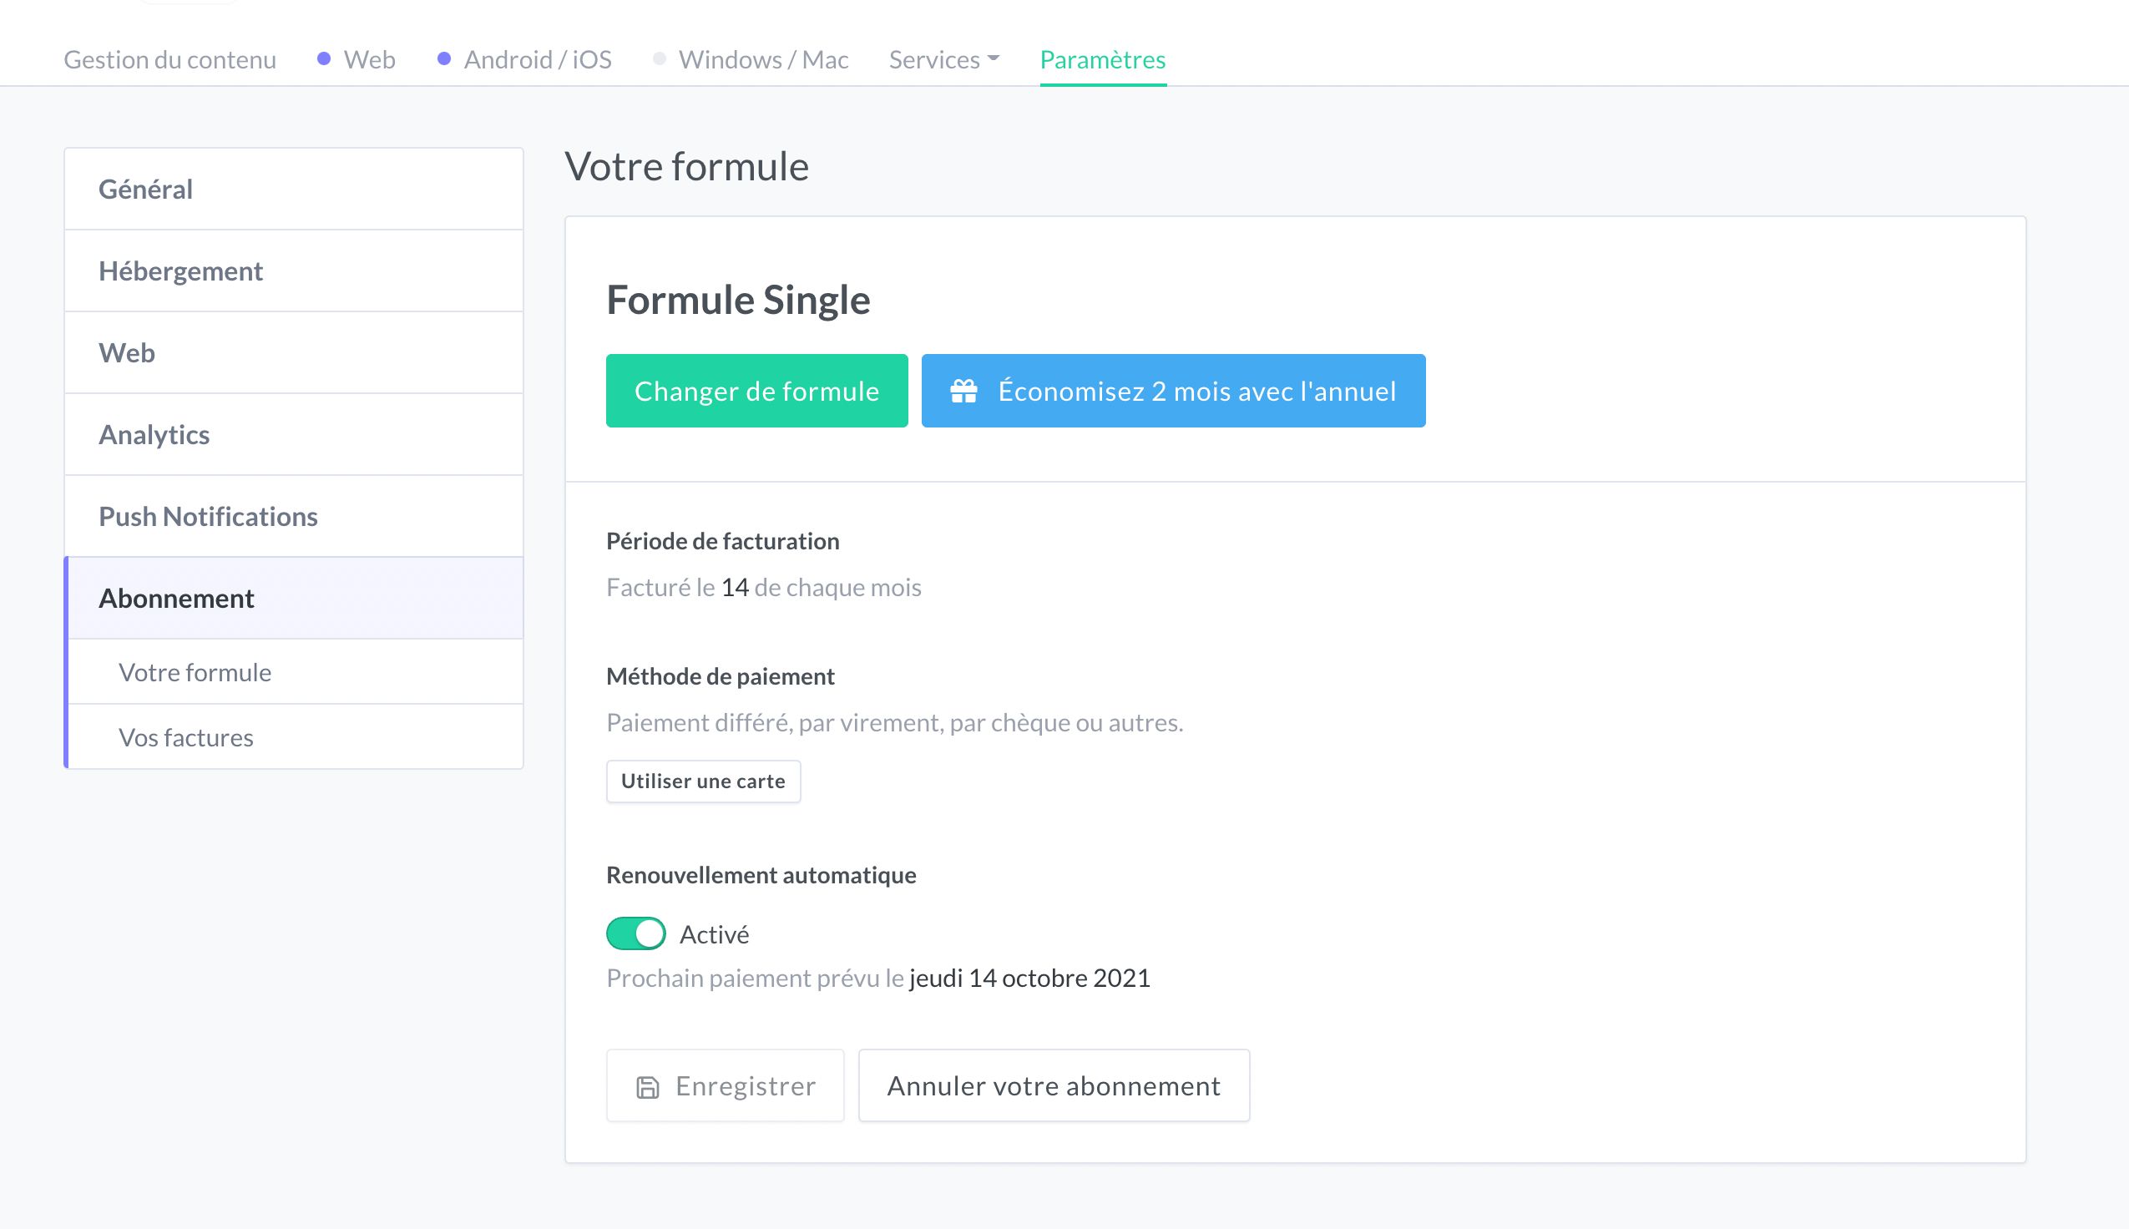This screenshot has width=2129, height=1229.
Task: Open the Push Notifications settings
Action: click(x=208, y=516)
